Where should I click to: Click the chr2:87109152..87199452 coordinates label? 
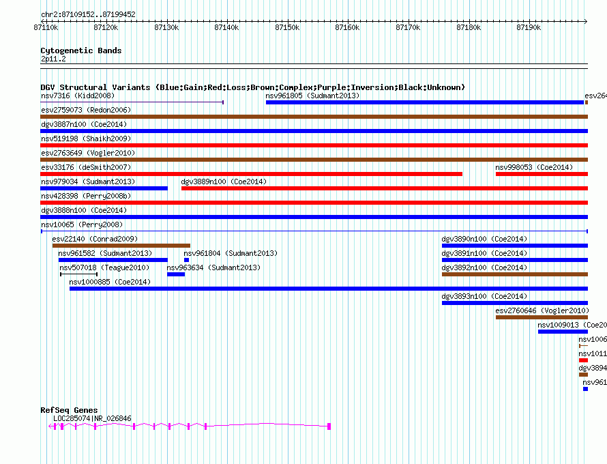pyautogui.click(x=88, y=14)
